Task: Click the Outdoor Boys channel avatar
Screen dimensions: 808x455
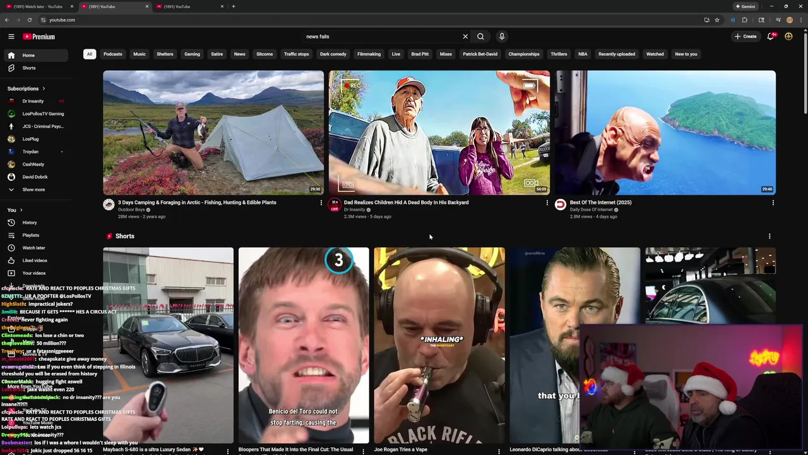Action: click(109, 204)
